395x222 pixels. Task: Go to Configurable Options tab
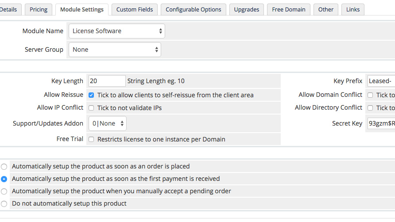point(194,9)
